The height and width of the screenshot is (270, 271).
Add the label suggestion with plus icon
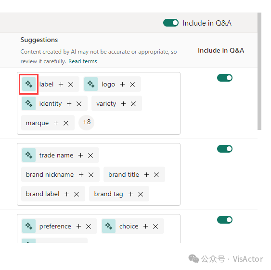(61, 85)
